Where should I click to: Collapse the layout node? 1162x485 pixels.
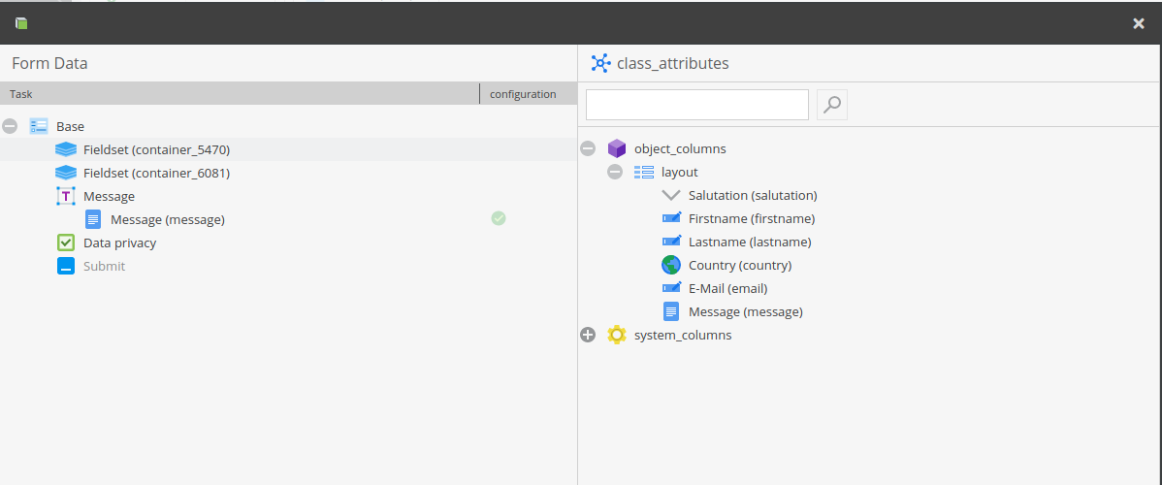click(615, 172)
